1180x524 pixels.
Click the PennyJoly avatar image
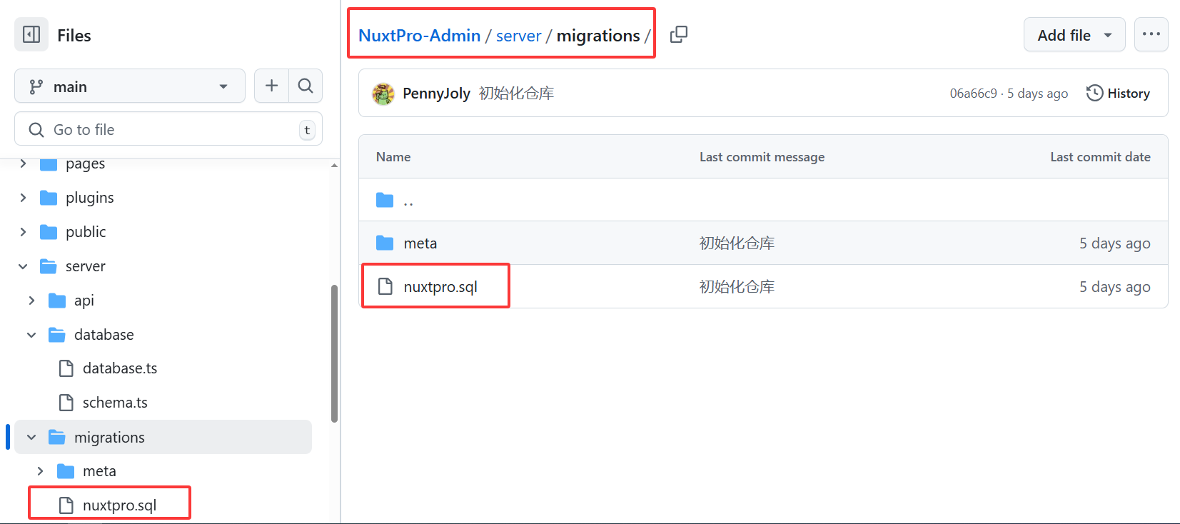[x=383, y=94]
